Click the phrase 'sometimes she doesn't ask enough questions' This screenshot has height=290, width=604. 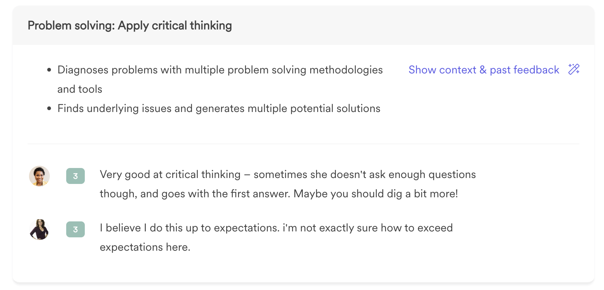coord(365,174)
